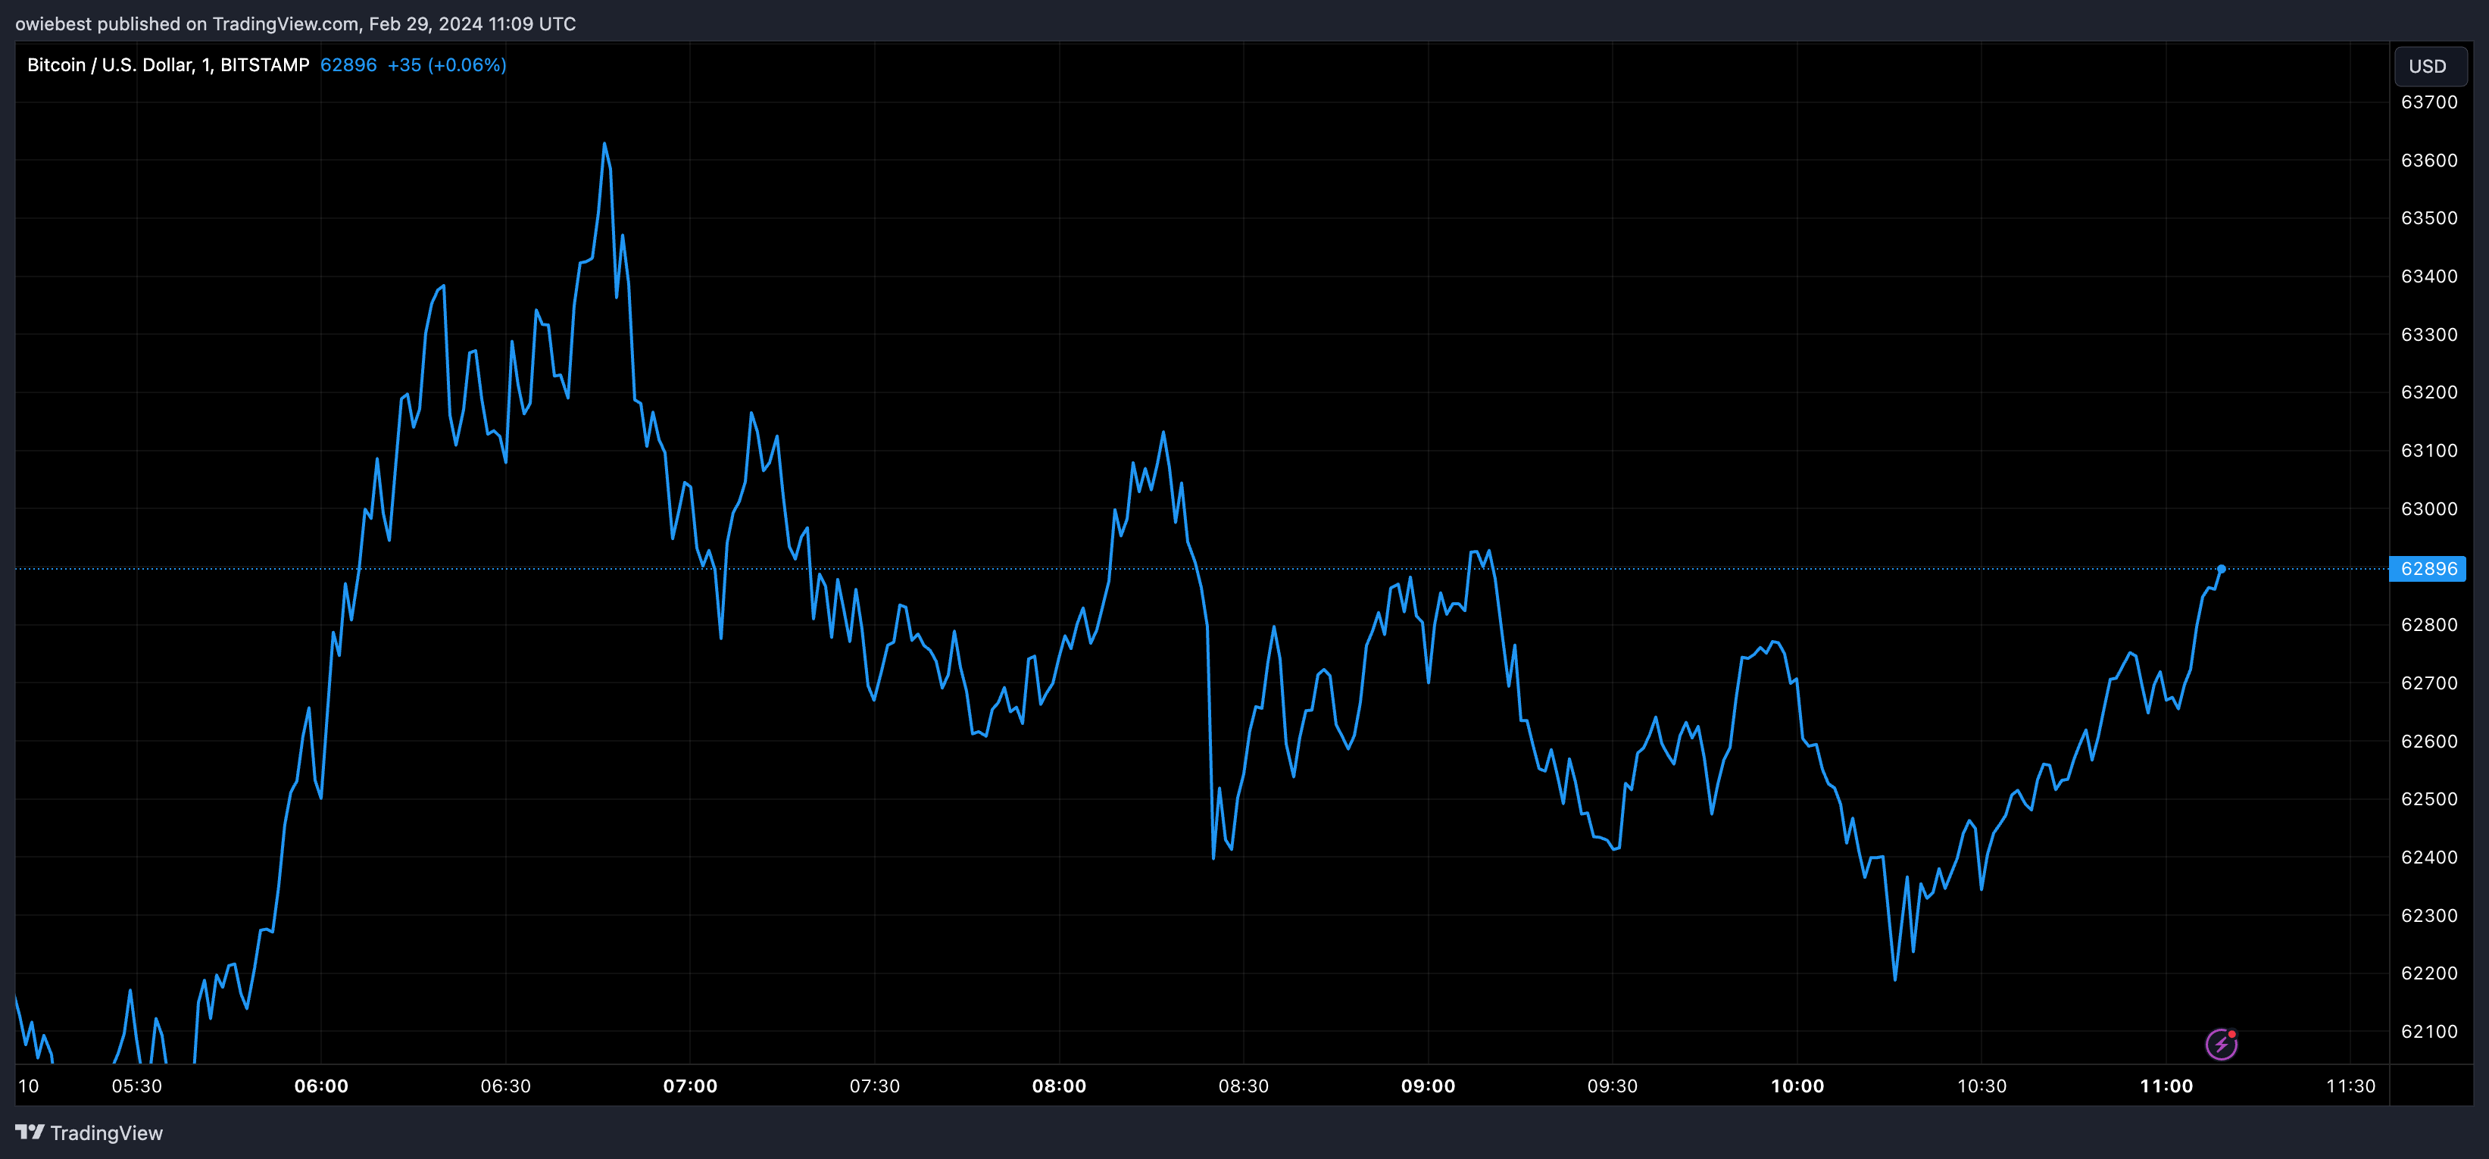Click the TradingView logo icon
This screenshot has width=2489, height=1159.
(x=29, y=1132)
